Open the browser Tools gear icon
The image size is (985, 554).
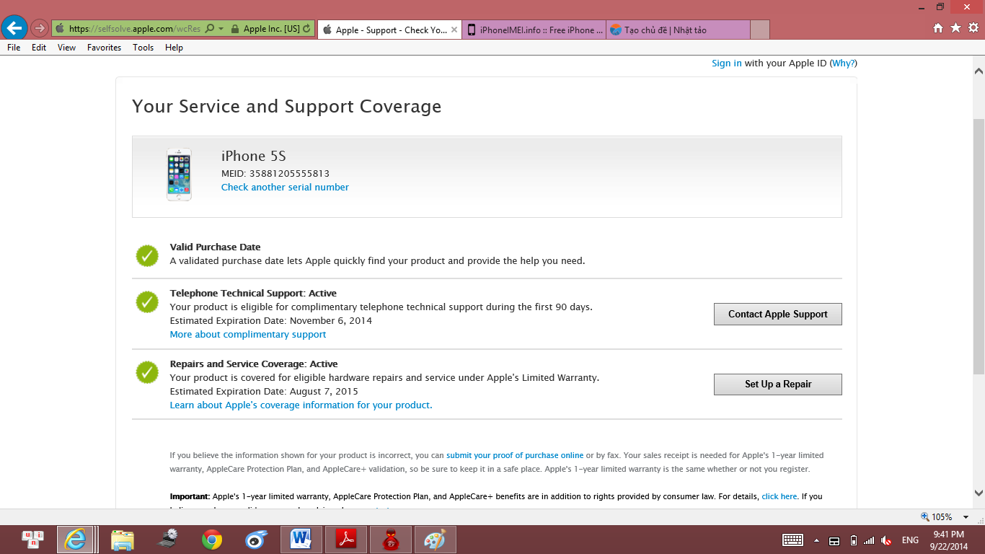[x=973, y=28]
